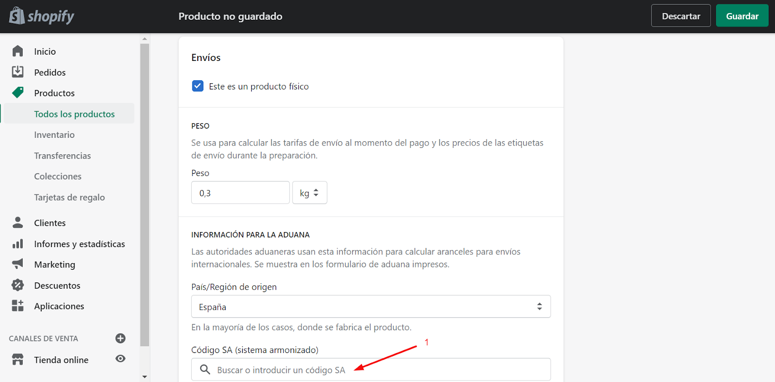Click the 'Envíos' section heading
The width and height of the screenshot is (775, 382).
(206, 58)
